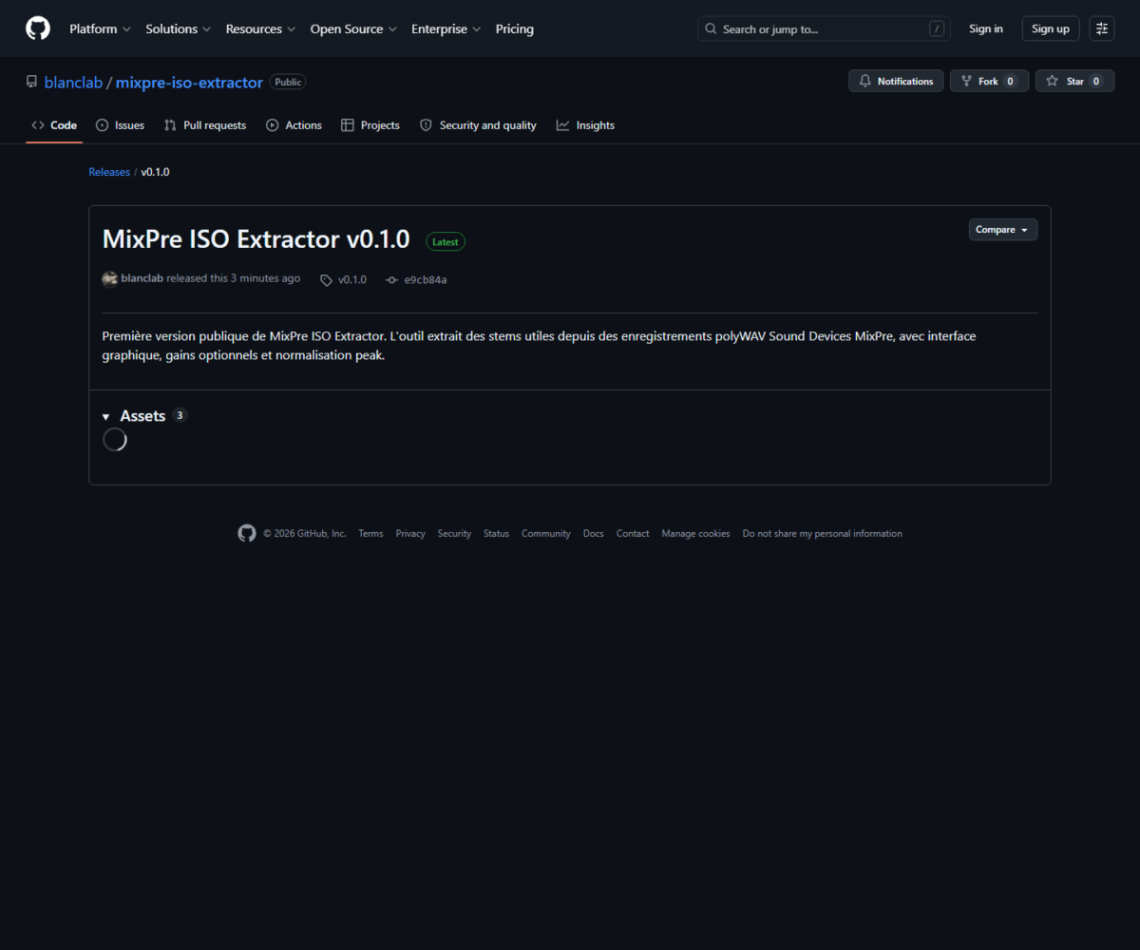Star the repository

point(1074,81)
